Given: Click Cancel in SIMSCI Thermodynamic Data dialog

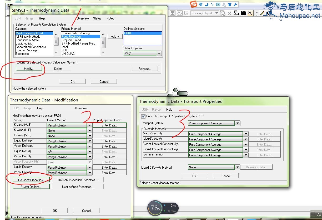Looking at the screenshot, I should (104, 82).
